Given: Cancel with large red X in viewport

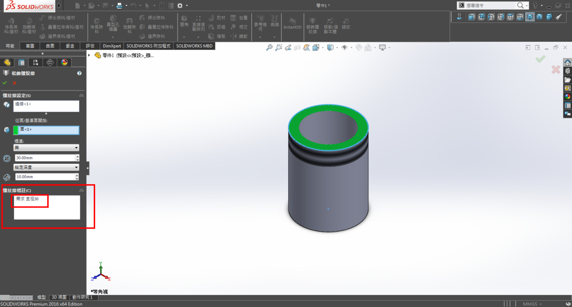Looking at the screenshot, I should coord(556,69).
